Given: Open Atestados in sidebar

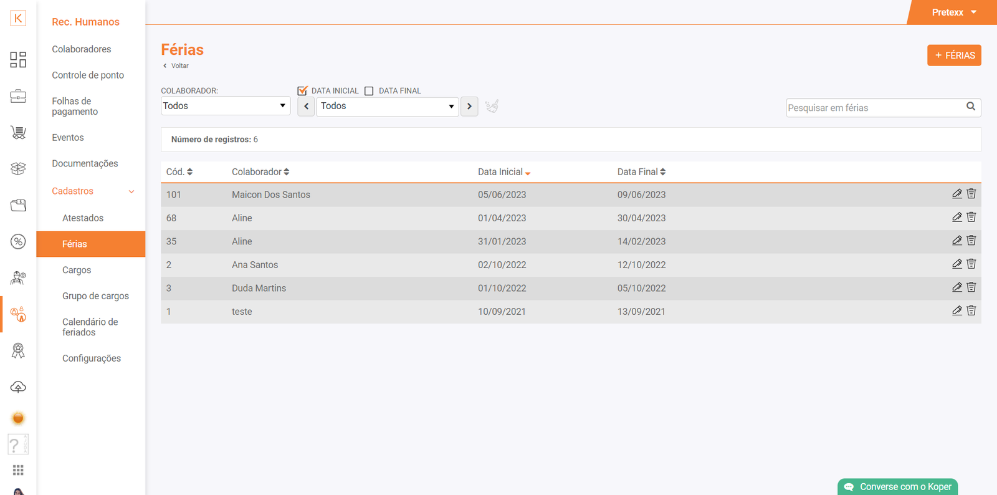Looking at the screenshot, I should click(83, 218).
